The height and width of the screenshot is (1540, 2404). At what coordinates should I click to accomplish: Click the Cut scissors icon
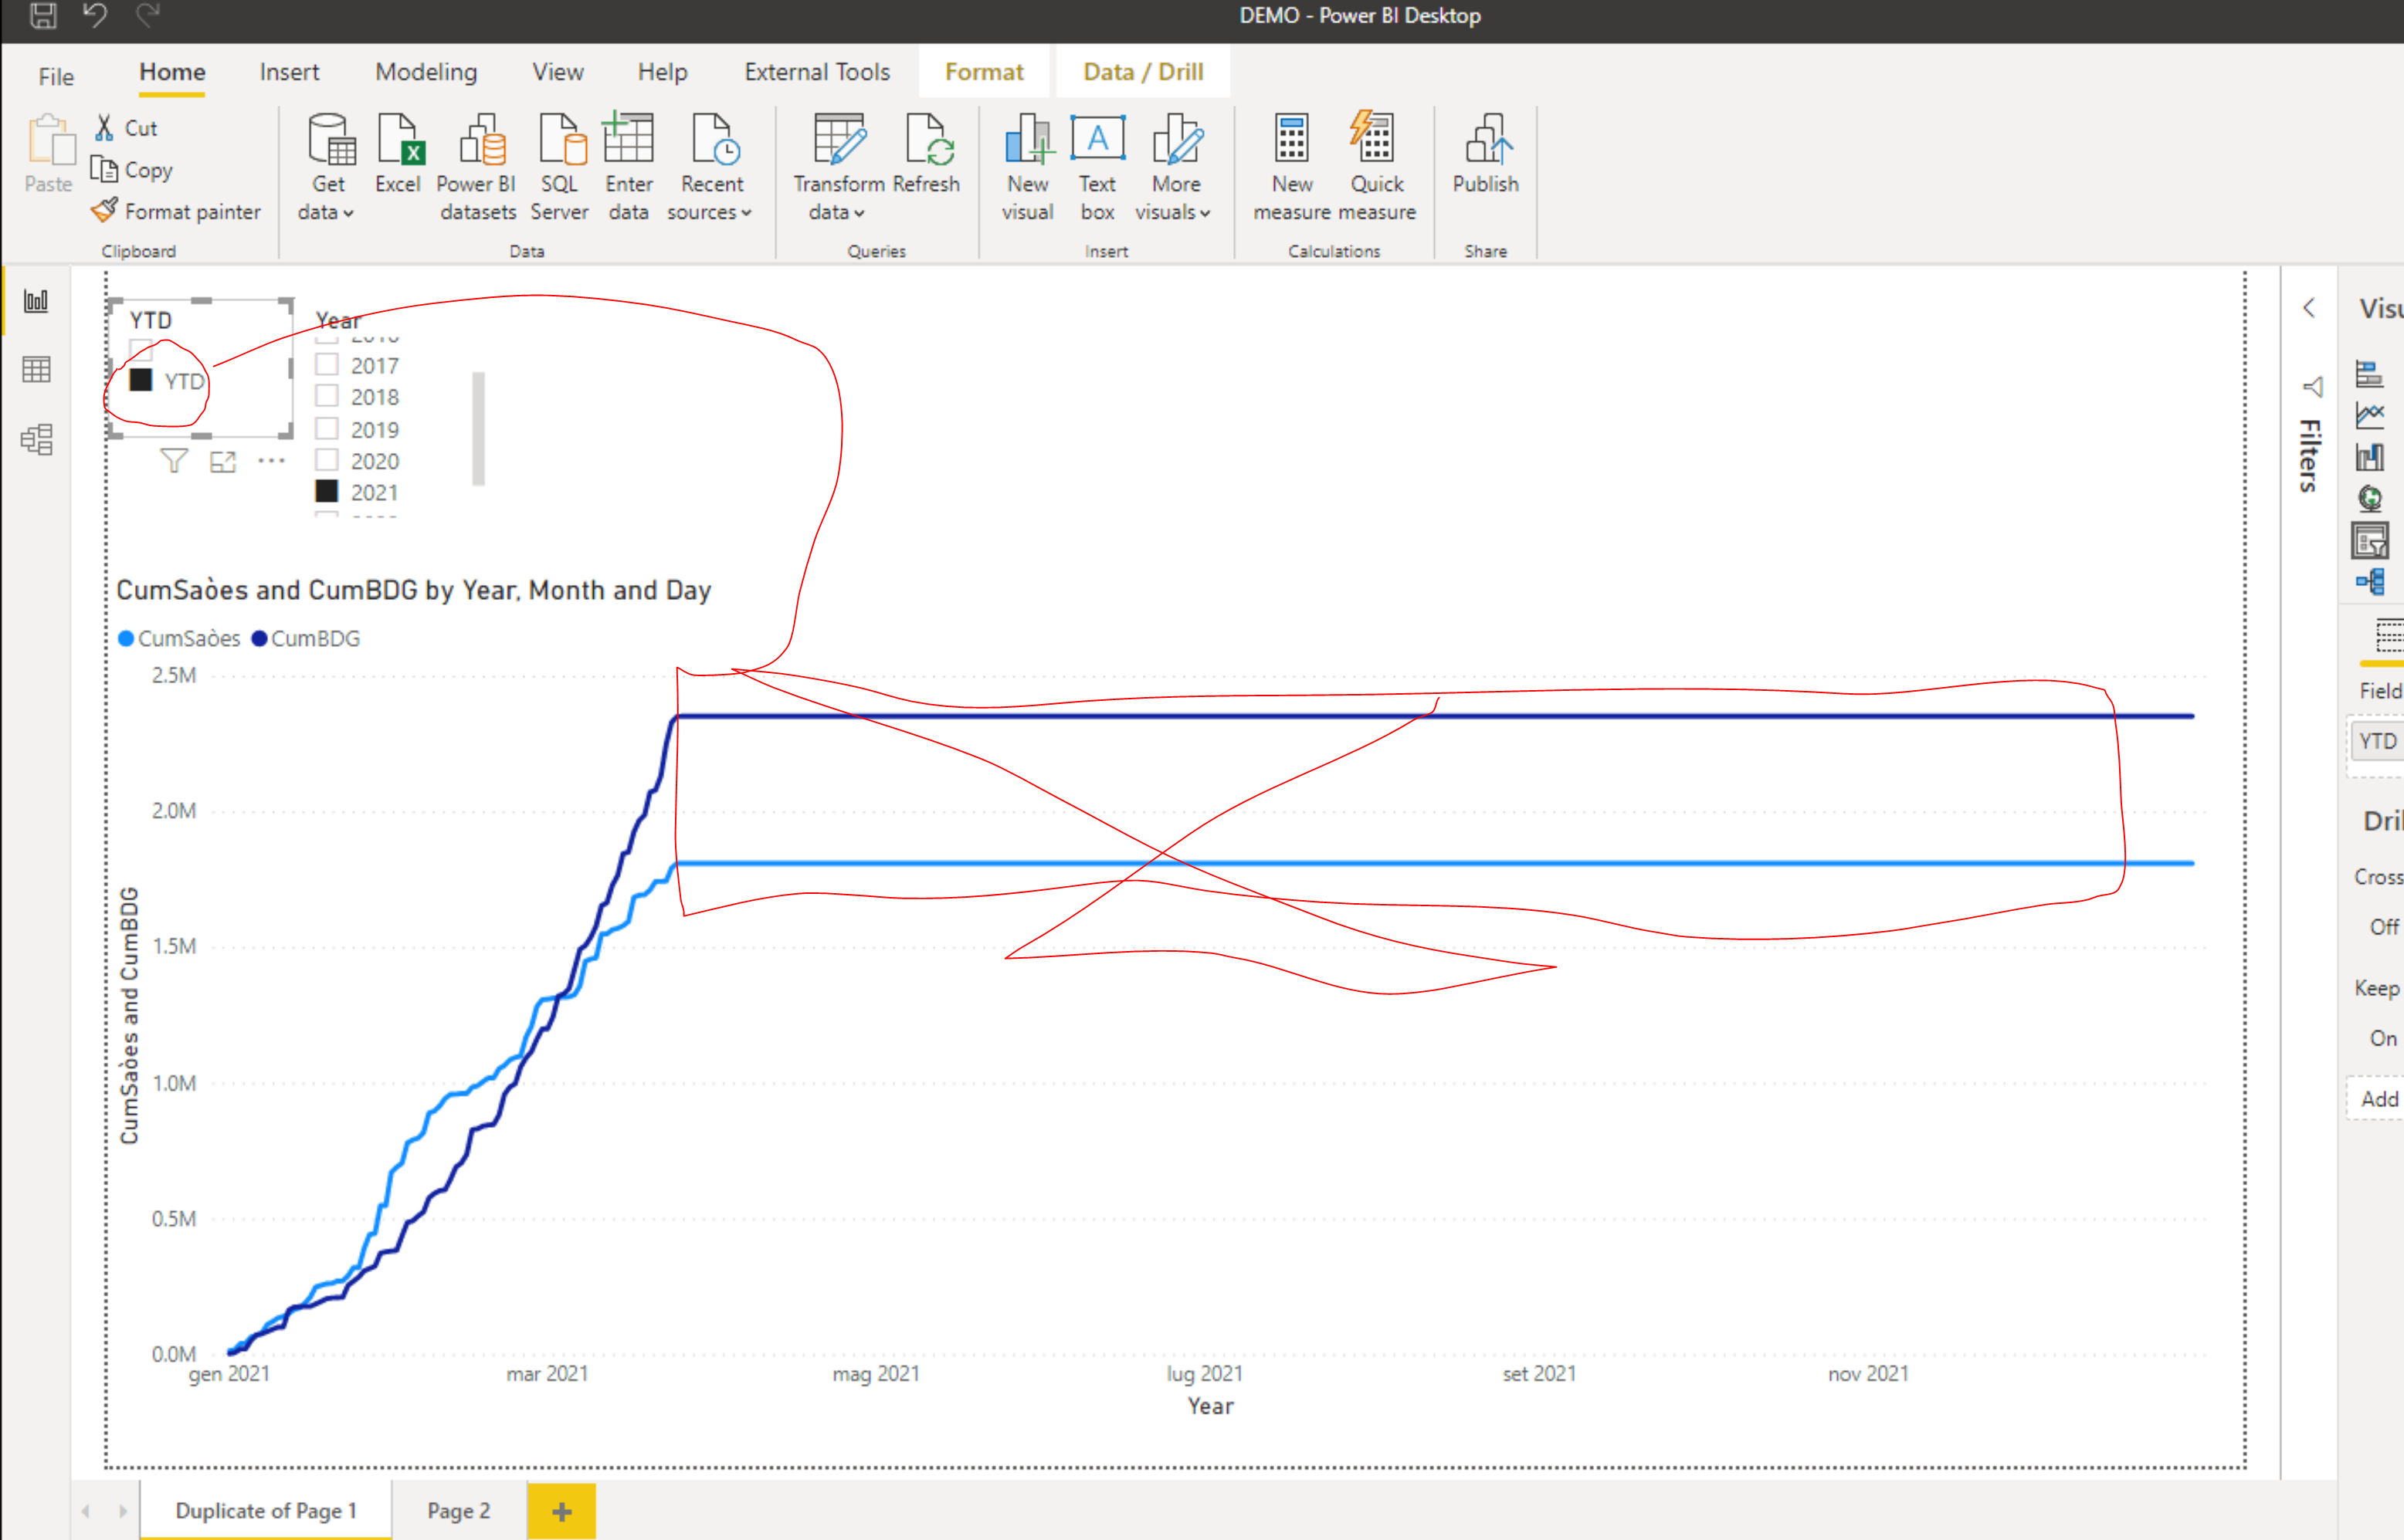pyautogui.click(x=104, y=127)
